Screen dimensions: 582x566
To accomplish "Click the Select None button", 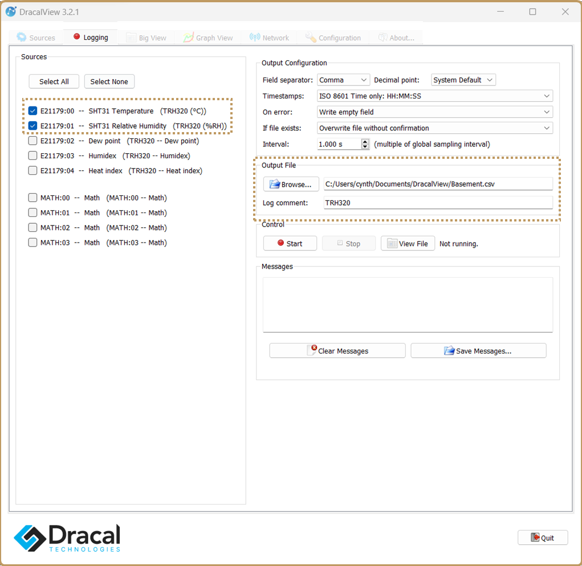I will 109,81.
